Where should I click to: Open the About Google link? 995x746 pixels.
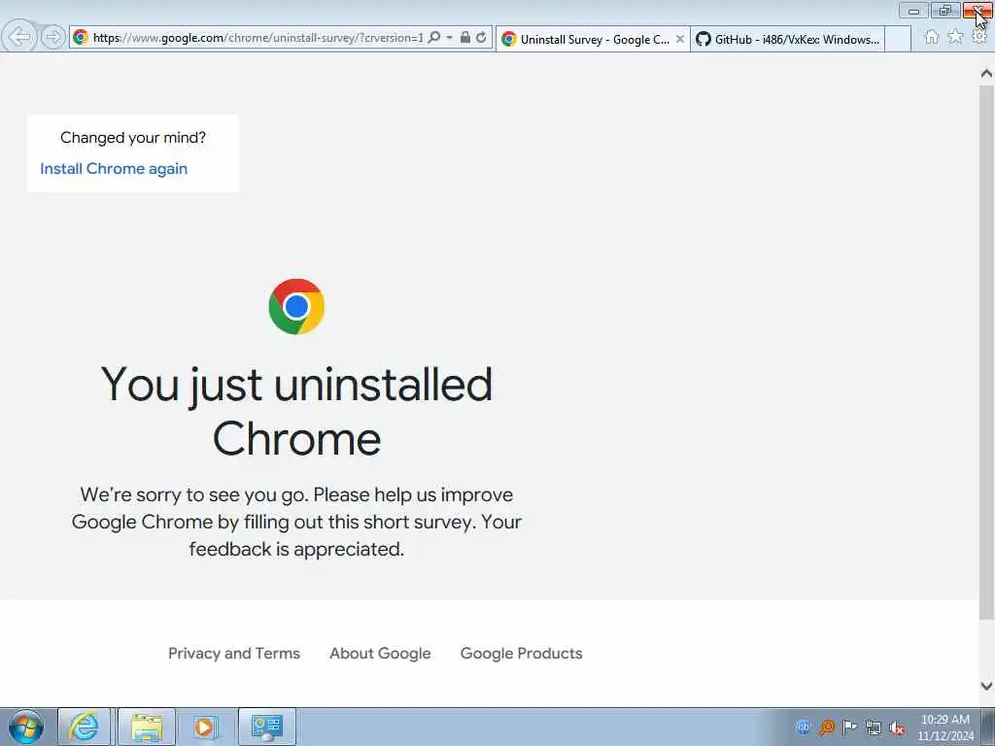click(380, 654)
